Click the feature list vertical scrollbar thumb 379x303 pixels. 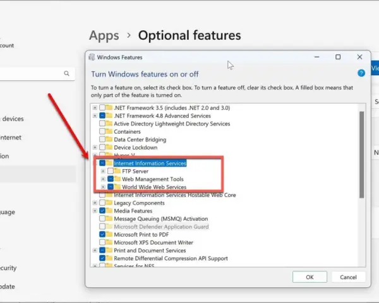(x=361, y=155)
